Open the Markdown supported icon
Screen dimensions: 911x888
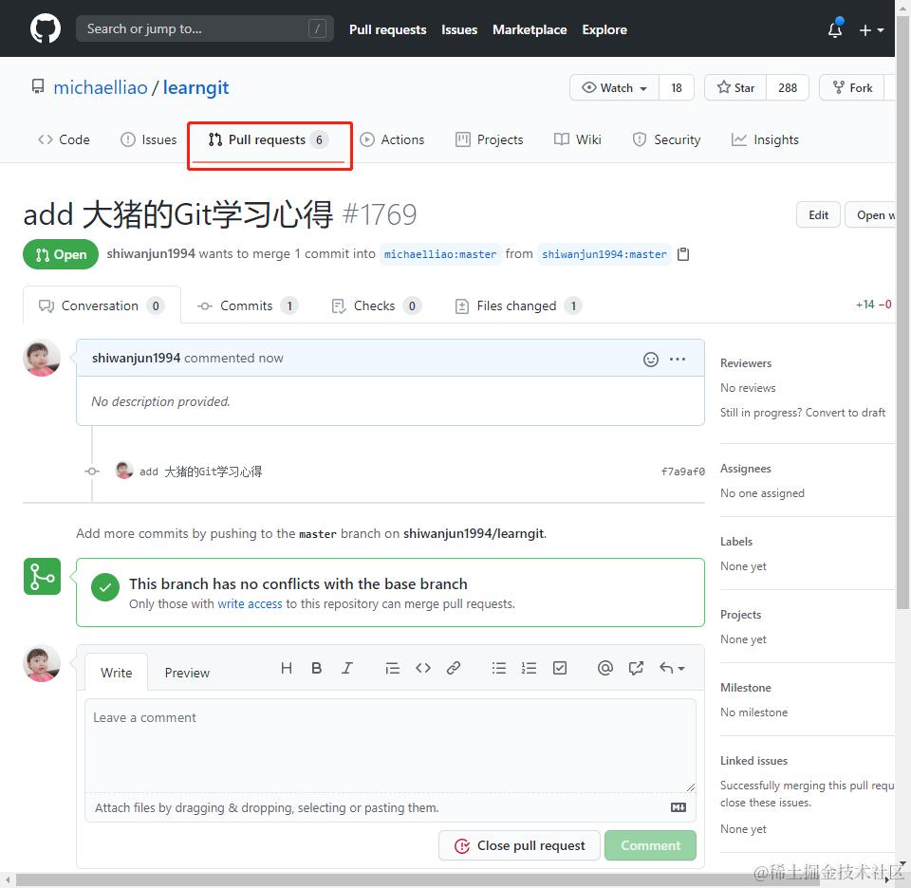678,808
